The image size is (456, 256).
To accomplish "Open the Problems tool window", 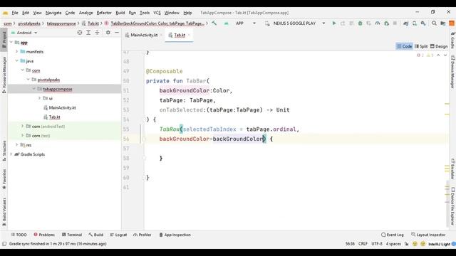I will coord(44,235).
